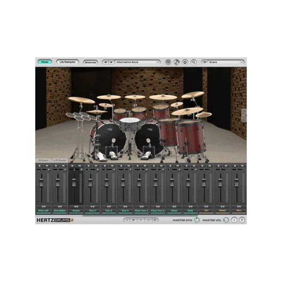
Task: Solo the Snare channel
Action: (x=72, y=166)
